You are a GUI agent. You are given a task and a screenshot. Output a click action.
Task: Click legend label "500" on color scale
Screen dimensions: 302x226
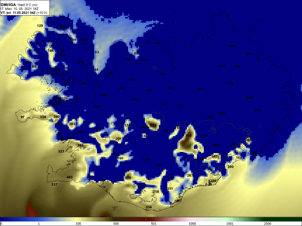[x=116, y=224]
